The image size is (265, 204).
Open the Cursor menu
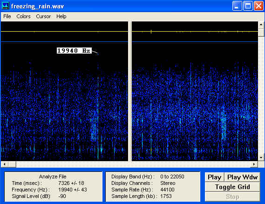(43, 16)
